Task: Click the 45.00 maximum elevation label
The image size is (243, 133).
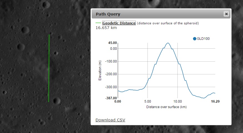Action: [112, 43]
